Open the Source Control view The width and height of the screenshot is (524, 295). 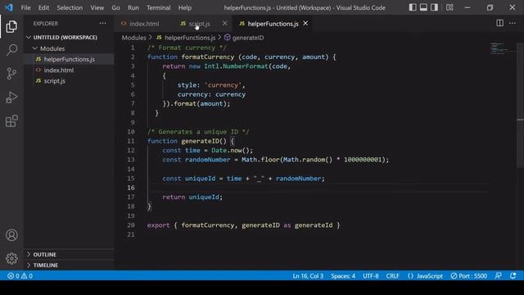click(x=11, y=74)
